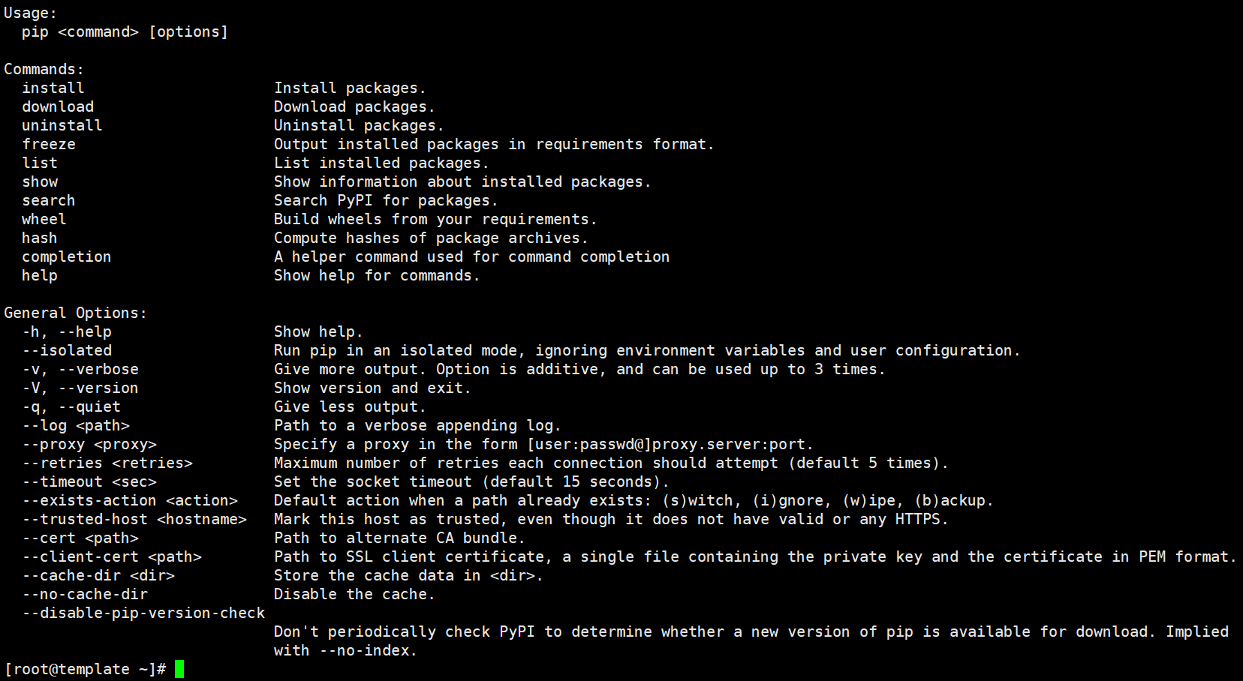
Task: Click the '[root@template ~]#' shell prompt
Action: (85, 669)
